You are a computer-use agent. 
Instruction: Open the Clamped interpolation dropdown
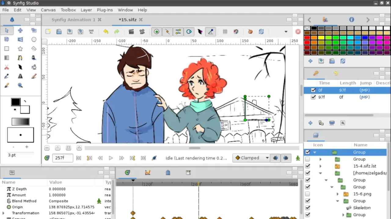252,158
